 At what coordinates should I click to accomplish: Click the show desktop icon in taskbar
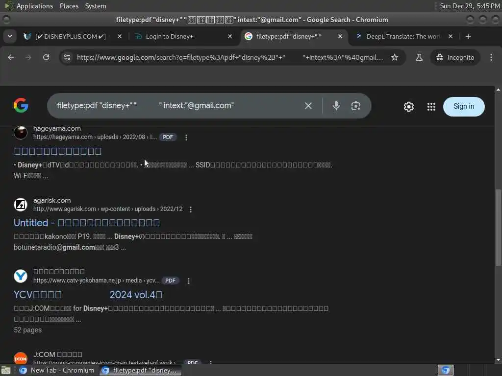pos(6,371)
